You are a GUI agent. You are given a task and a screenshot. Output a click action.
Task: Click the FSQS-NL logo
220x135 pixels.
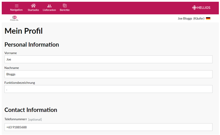[14, 18]
